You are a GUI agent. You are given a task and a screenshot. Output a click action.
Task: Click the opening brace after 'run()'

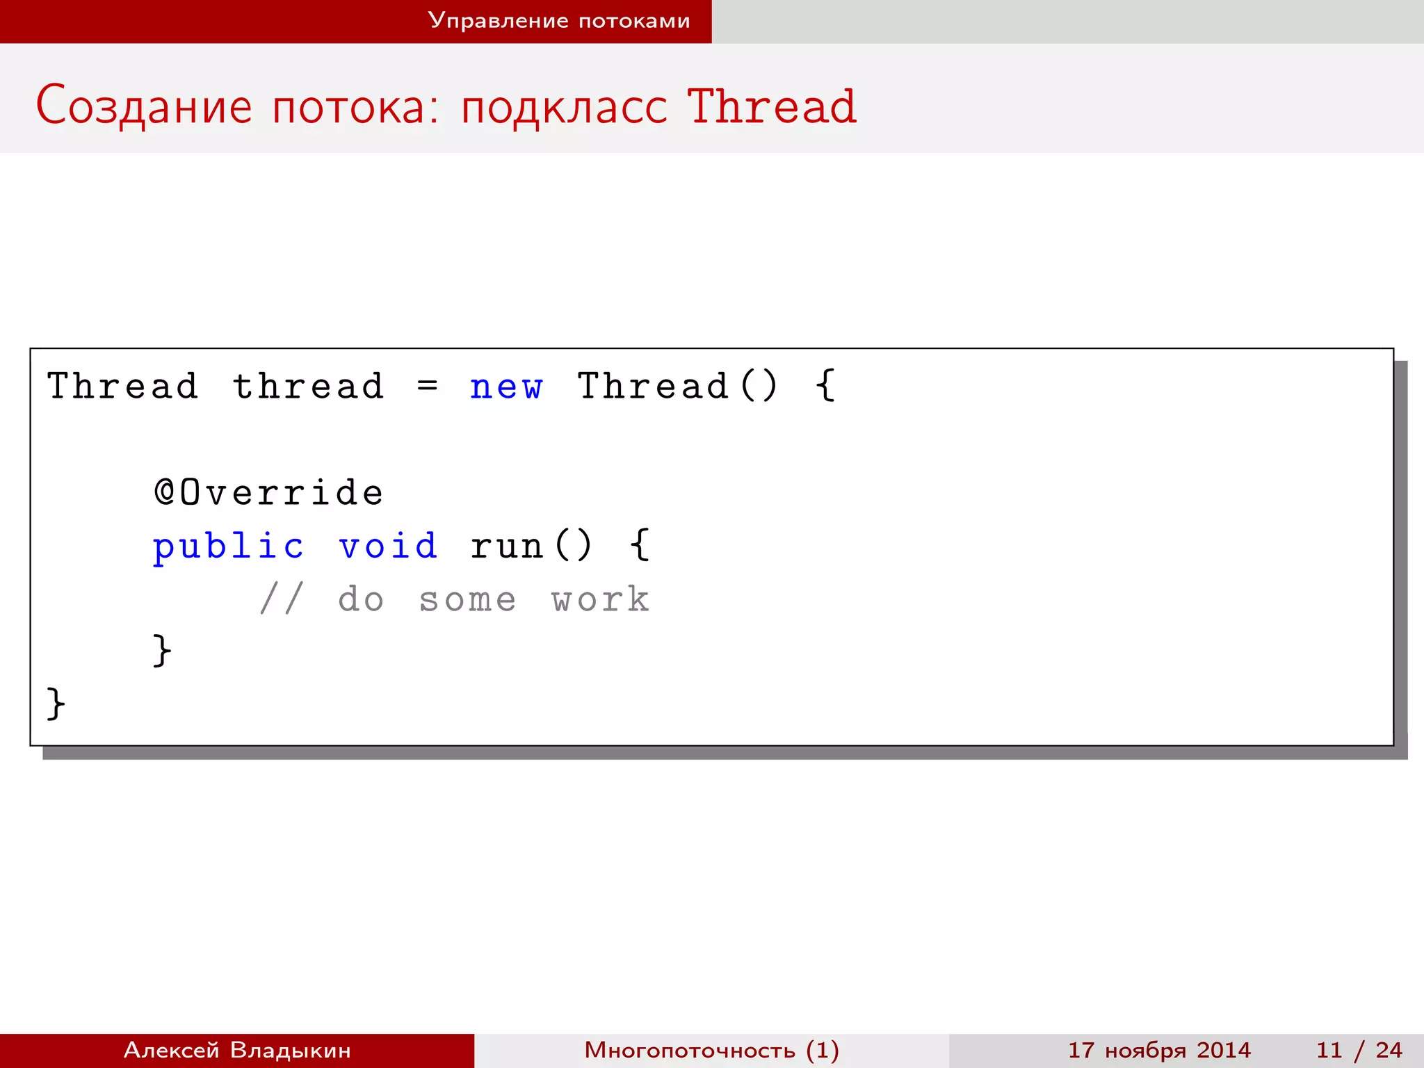(x=640, y=545)
